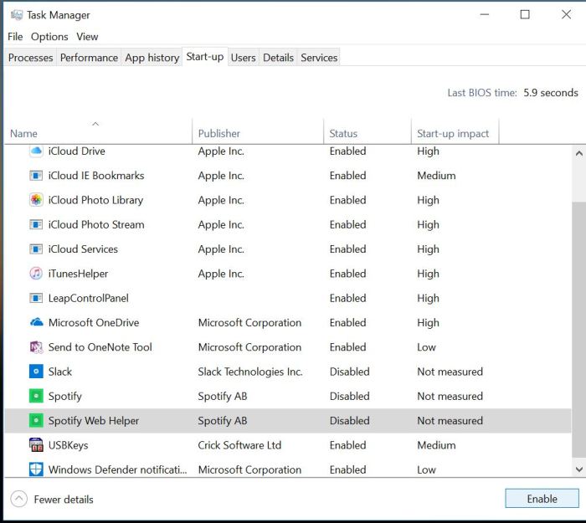Maximize the Task Manager window
The width and height of the screenshot is (586, 523).
(x=525, y=14)
